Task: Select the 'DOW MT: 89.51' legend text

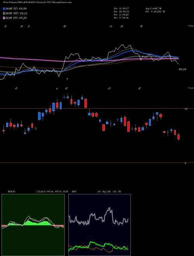Action: tap(16, 14)
